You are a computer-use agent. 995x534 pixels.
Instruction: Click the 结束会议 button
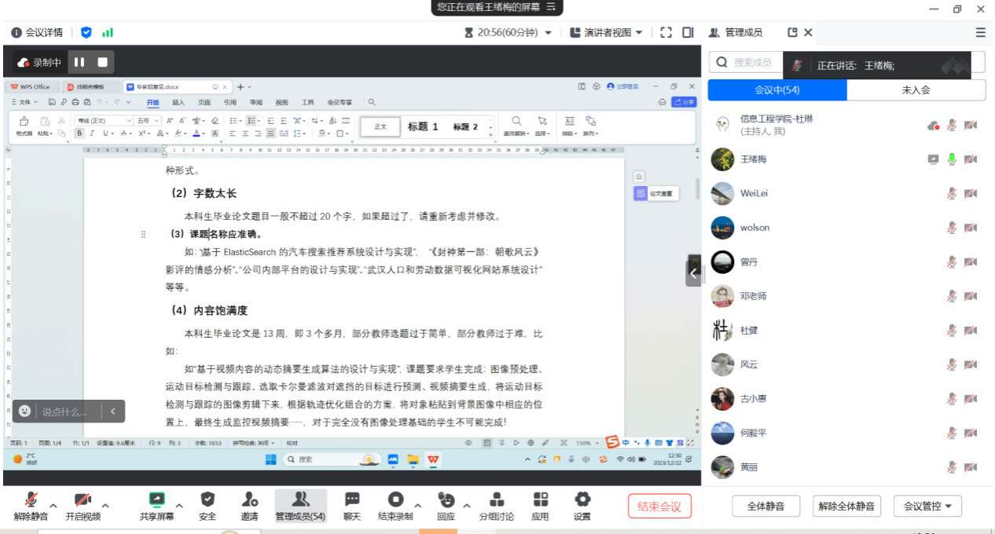point(659,507)
